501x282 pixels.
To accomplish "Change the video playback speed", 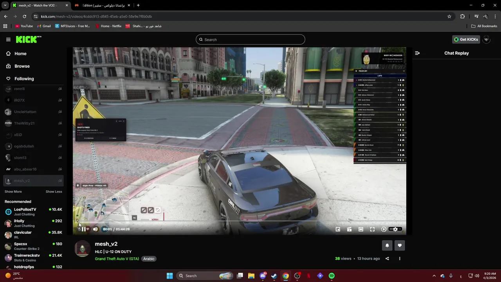I will [x=384, y=229].
